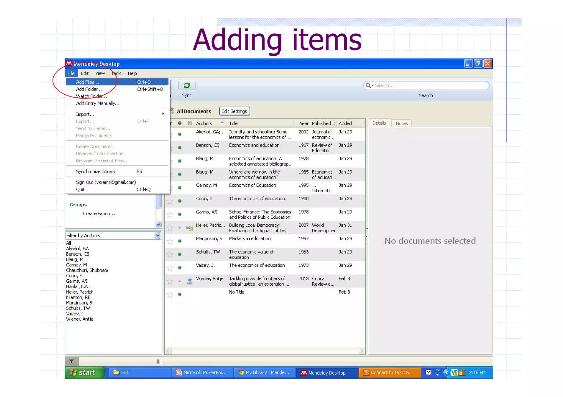This screenshot has width=563, height=397.
Task: Select 'Economics and education' document row
Action: pyautogui.click(x=265, y=148)
